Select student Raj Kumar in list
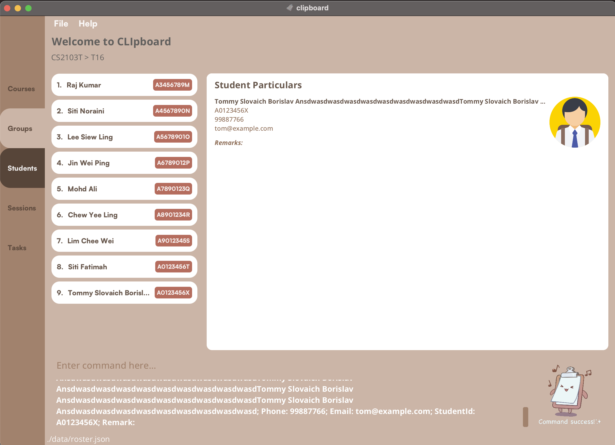Screen dimensions: 615x445 point(84,85)
